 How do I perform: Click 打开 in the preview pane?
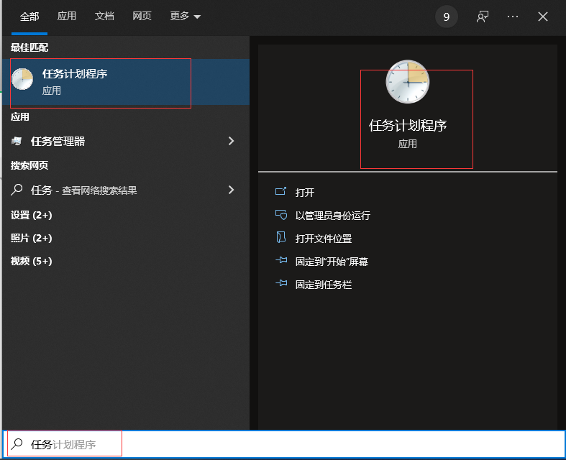click(305, 193)
